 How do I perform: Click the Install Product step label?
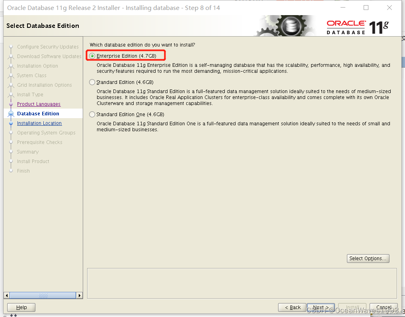coord(33,161)
